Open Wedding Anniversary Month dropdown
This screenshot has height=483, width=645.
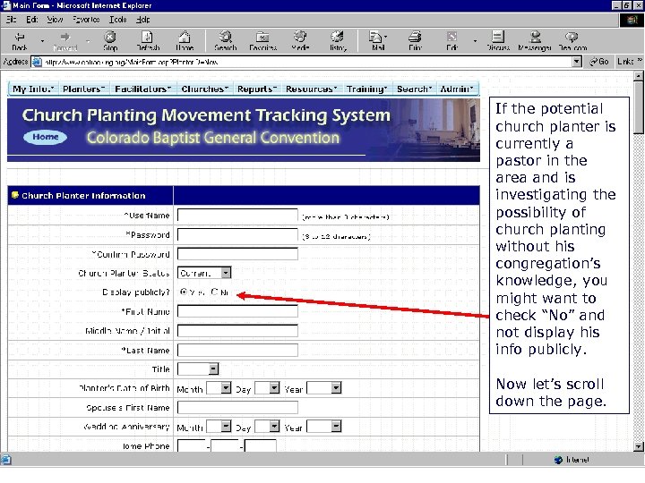(219, 427)
